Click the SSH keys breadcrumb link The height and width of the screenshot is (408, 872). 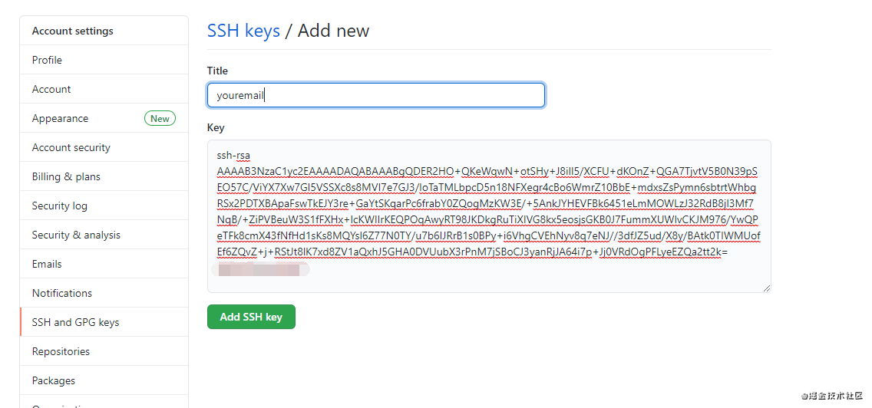coord(243,31)
